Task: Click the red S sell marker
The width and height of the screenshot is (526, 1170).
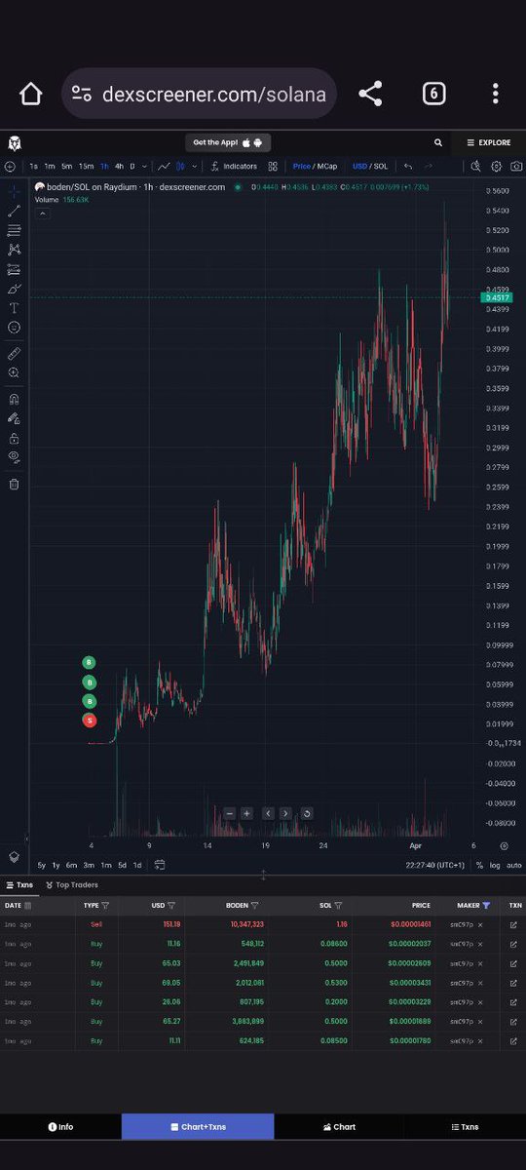Action: (x=90, y=721)
